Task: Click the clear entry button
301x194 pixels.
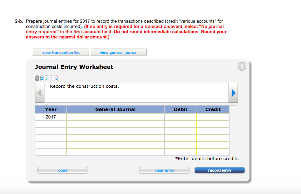Action: point(164,170)
